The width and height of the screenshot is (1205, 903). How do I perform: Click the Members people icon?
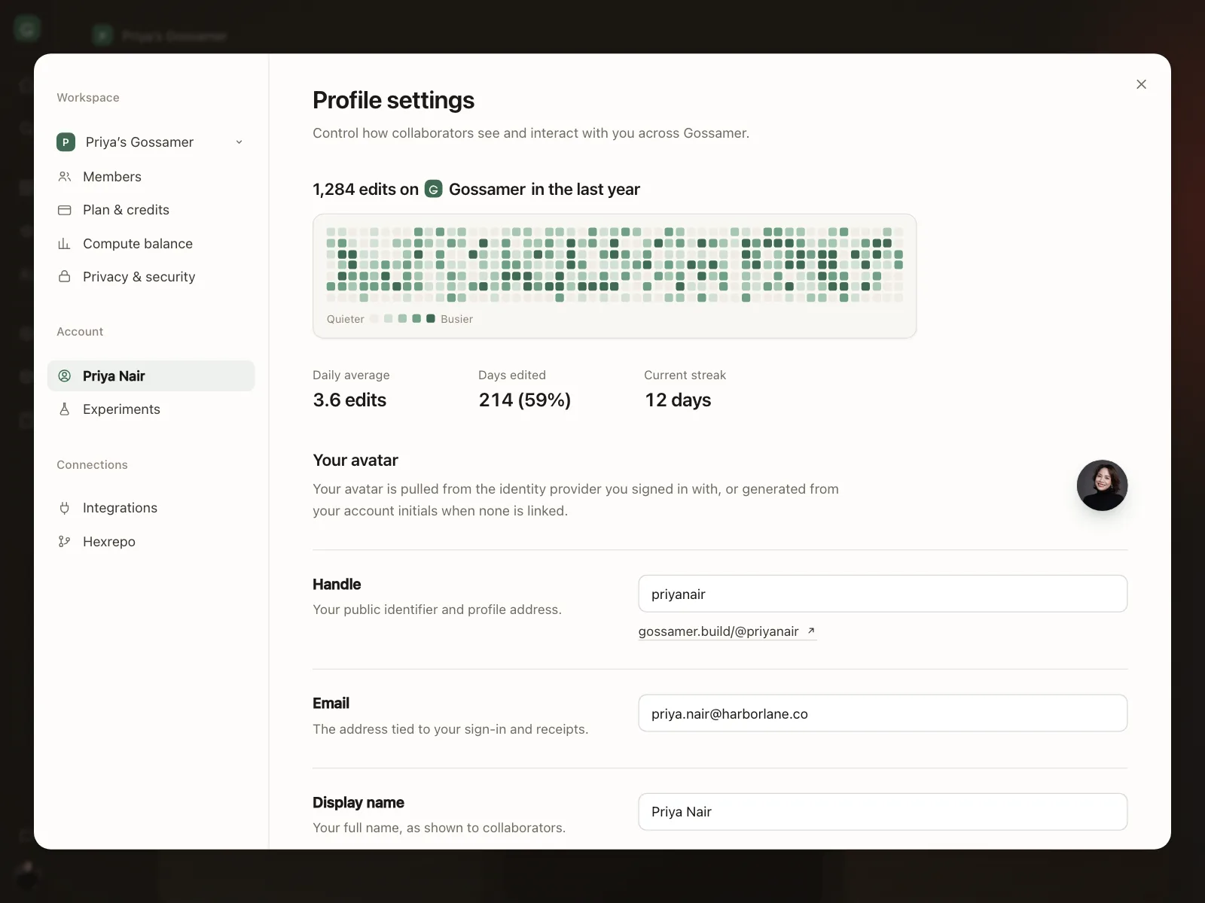pos(65,177)
